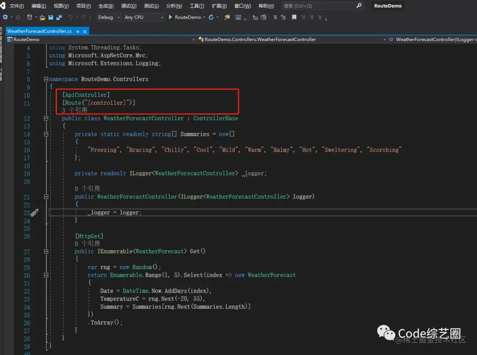
Task: Collapse the namespace RouteDemo.Controllers block
Action: pos(46,79)
